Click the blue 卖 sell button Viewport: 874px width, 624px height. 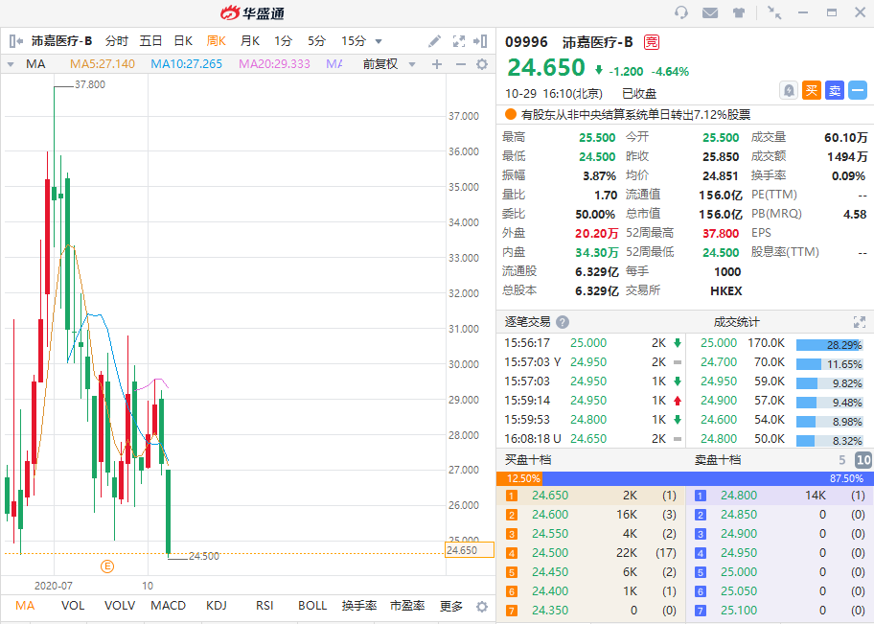[835, 90]
